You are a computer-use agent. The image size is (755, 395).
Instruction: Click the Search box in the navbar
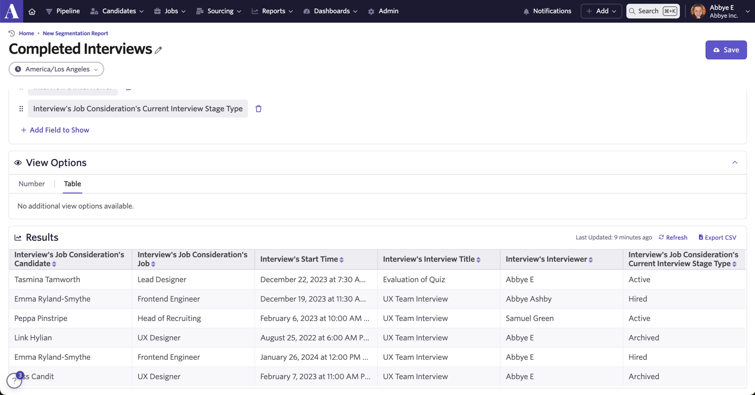pos(653,11)
